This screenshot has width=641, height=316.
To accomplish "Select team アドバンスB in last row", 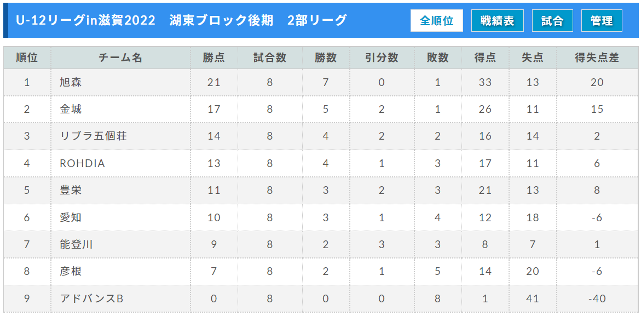I will pyautogui.click(x=91, y=299).
